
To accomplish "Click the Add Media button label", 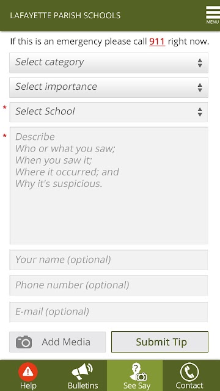I will click(66, 342).
